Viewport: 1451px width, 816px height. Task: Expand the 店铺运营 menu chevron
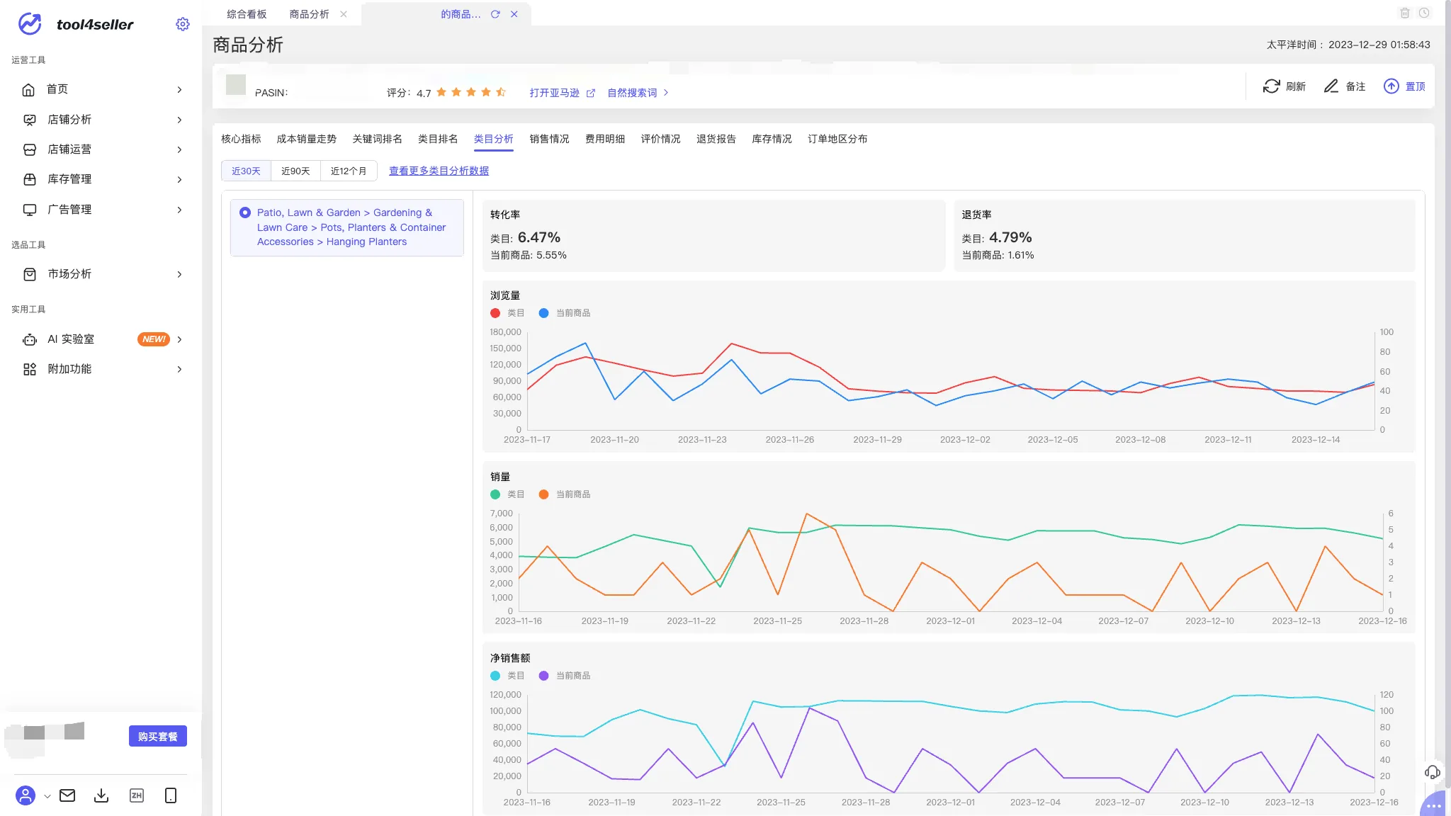click(179, 149)
